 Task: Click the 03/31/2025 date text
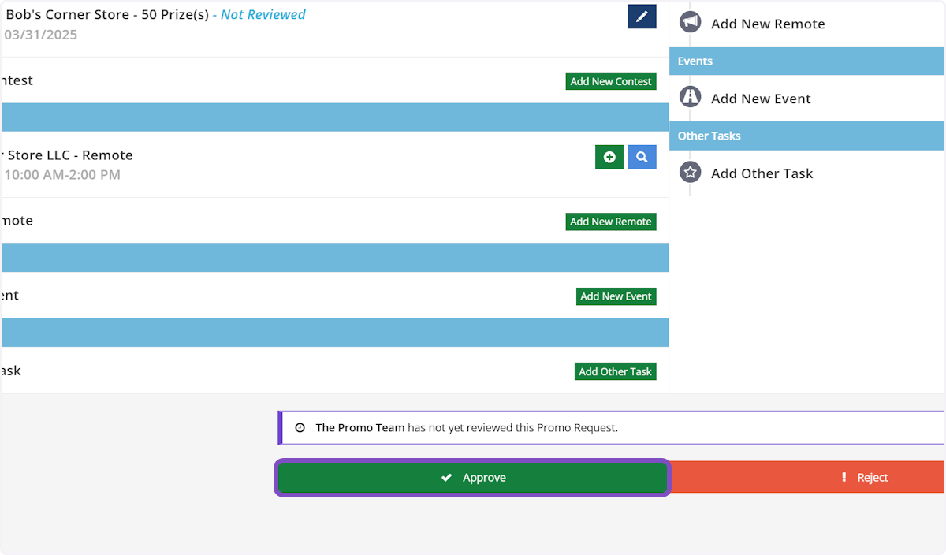point(41,35)
